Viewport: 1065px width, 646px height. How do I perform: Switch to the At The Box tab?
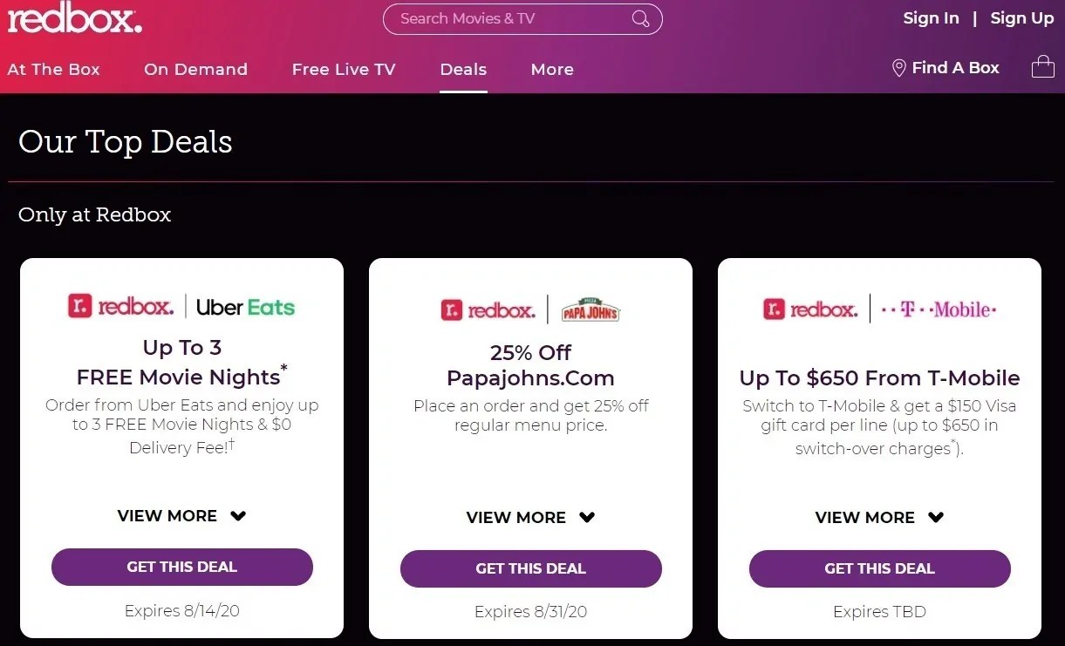(53, 69)
